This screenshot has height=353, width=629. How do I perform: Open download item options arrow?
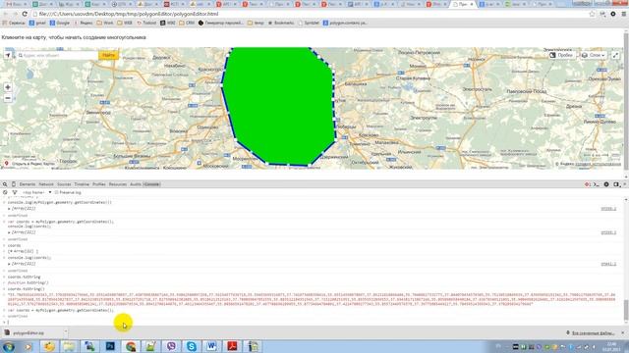click(65, 332)
